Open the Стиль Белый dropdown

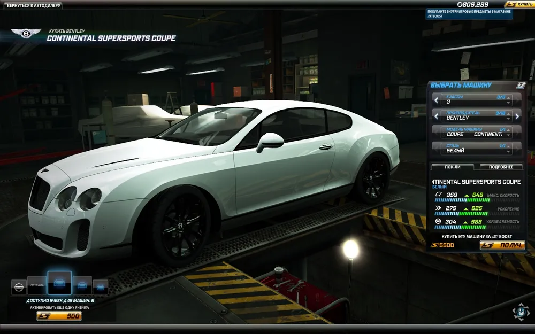477,148
